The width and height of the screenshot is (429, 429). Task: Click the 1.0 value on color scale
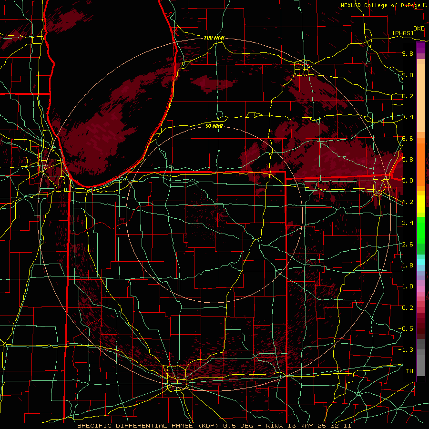(x=408, y=286)
